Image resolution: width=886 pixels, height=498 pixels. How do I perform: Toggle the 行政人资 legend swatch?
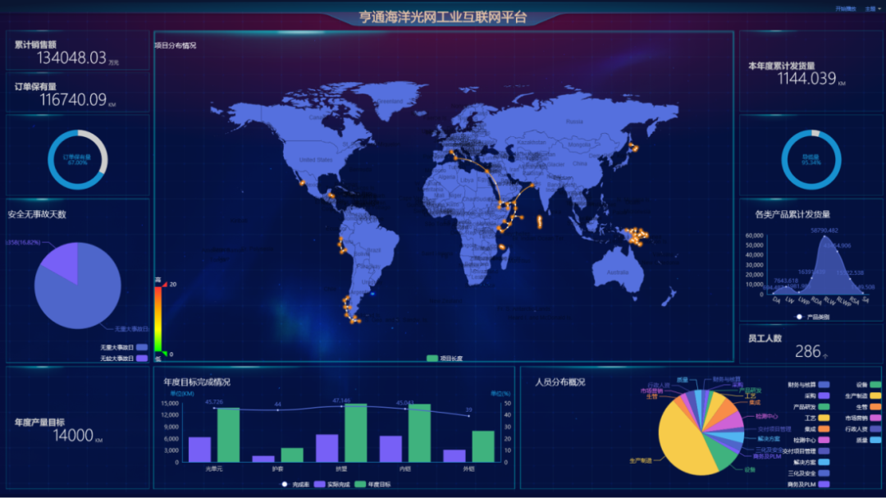pyautogui.click(x=875, y=429)
